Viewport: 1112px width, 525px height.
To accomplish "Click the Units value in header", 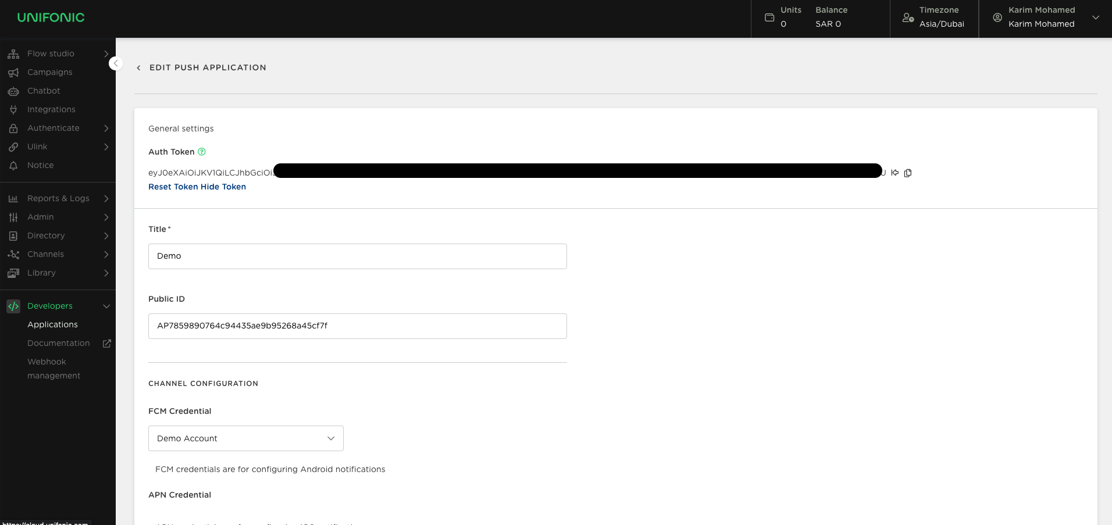I will tap(783, 24).
